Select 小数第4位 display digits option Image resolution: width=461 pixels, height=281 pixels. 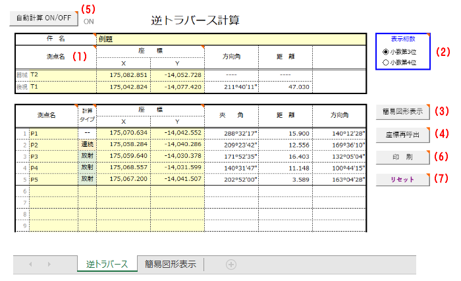coord(385,62)
